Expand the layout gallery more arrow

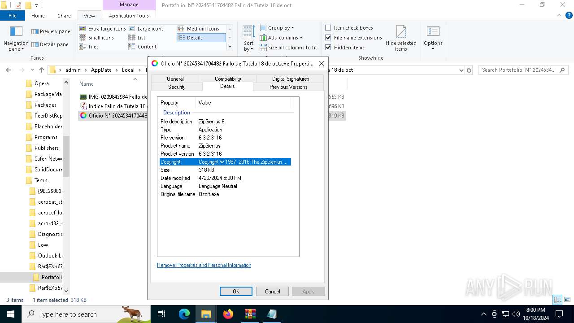[x=230, y=47]
